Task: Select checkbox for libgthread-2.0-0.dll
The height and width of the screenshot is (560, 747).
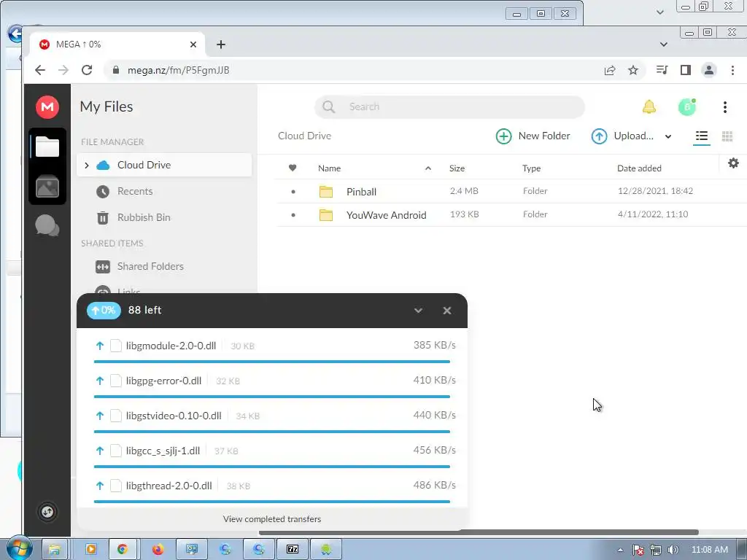Action: pyautogui.click(x=116, y=486)
